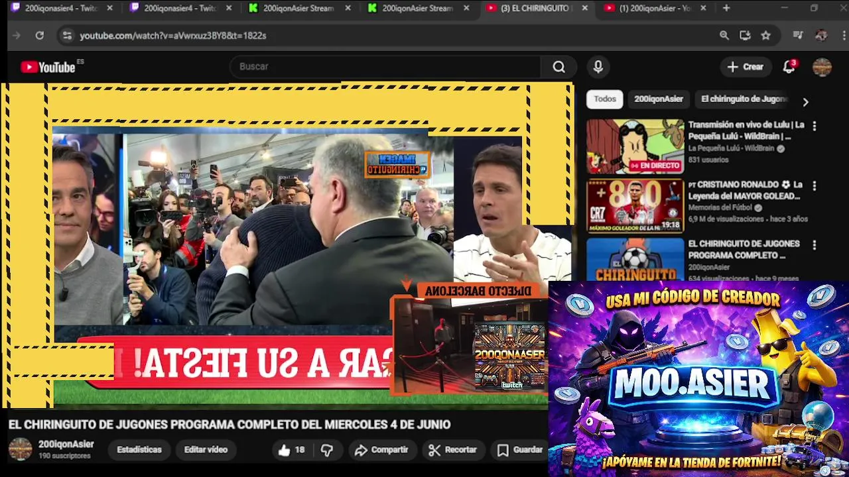Click the search magnifier button on YouTube
Viewport: 849px width, 477px height.
click(558, 67)
